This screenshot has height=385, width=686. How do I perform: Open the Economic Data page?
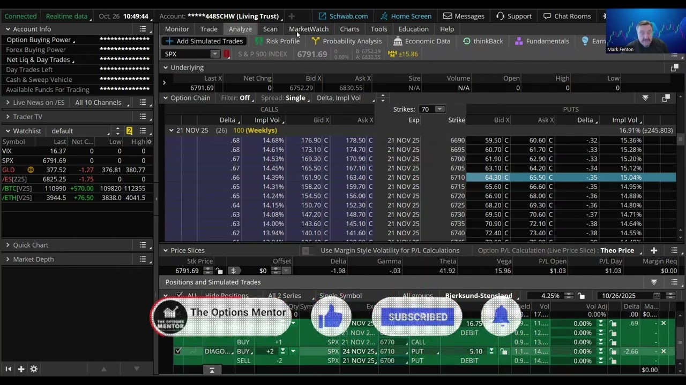coord(421,41)
